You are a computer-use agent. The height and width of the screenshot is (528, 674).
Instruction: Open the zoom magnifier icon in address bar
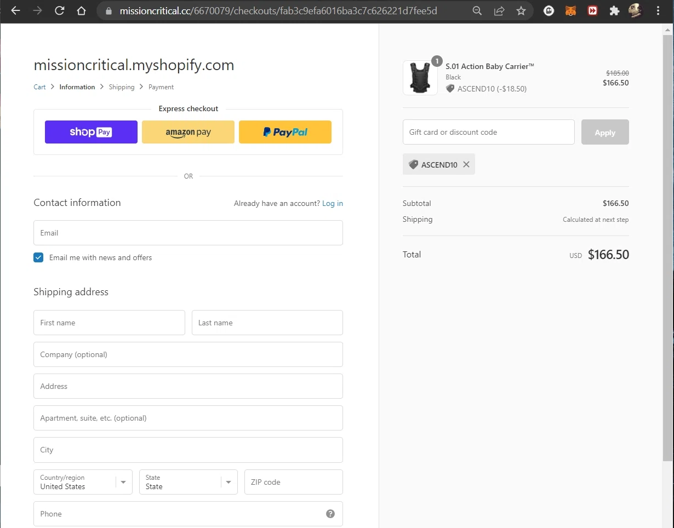(x=477, y=11)
